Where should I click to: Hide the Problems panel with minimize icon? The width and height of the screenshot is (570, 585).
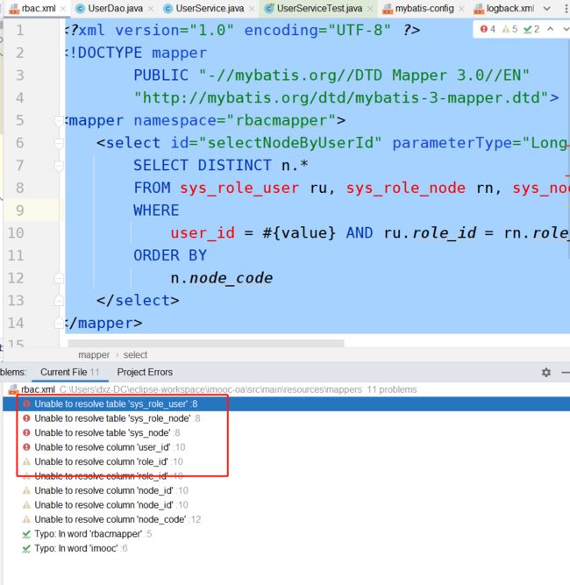pyautogui.click(x=566, y=373)
